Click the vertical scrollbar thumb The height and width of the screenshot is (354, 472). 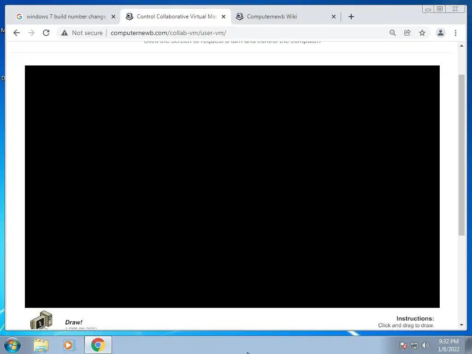[461, 155]
